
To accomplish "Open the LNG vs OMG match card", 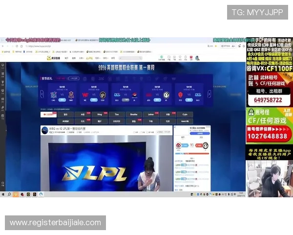I will pyautogui.click(x=62, y=94).
